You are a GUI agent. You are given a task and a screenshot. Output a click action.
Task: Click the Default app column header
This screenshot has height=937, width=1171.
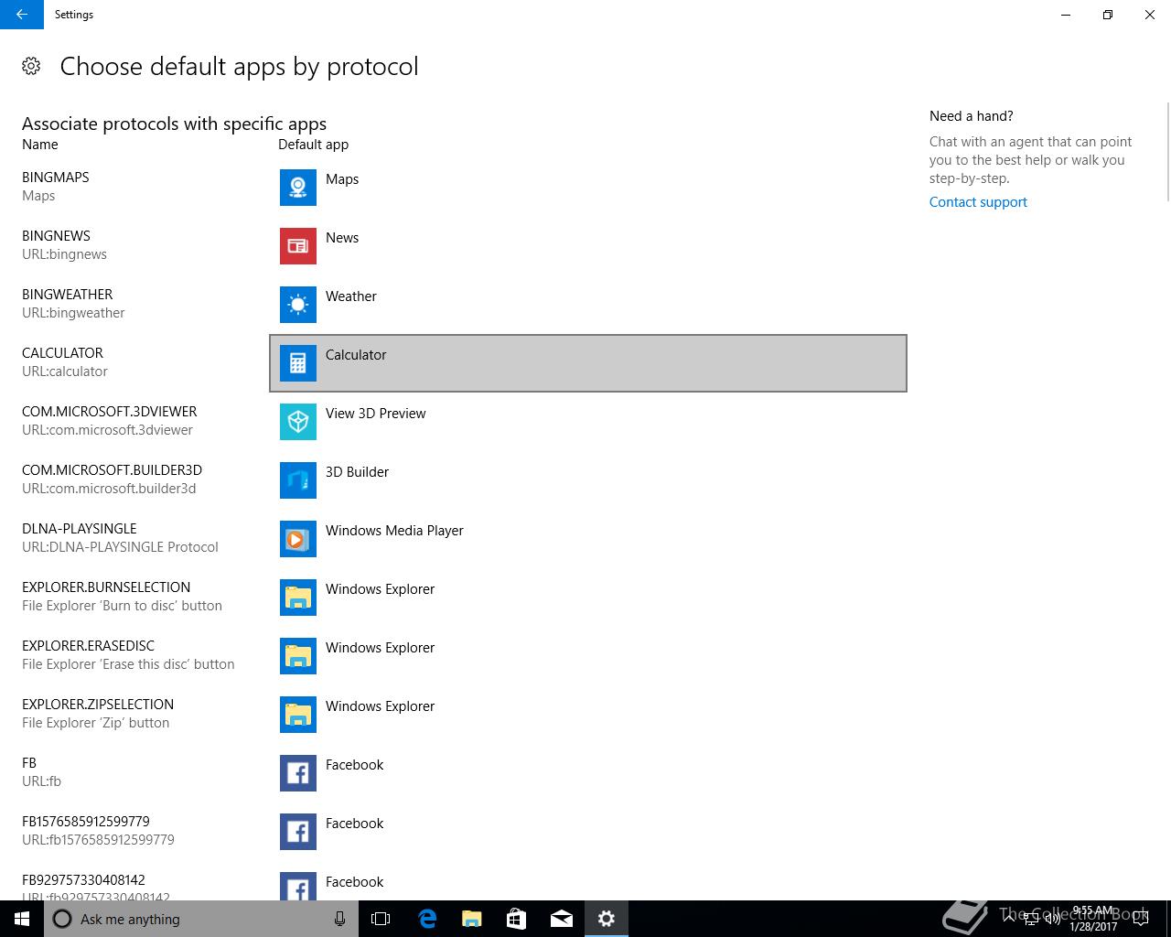313,145
